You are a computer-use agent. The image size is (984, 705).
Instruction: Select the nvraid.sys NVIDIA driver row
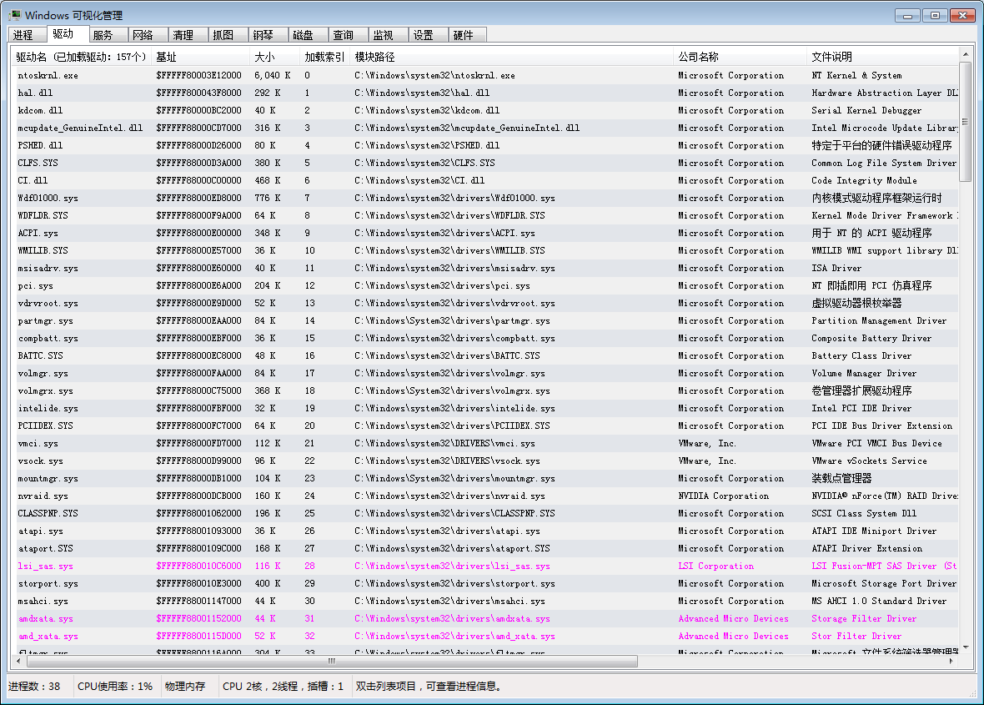coord(43,496)
